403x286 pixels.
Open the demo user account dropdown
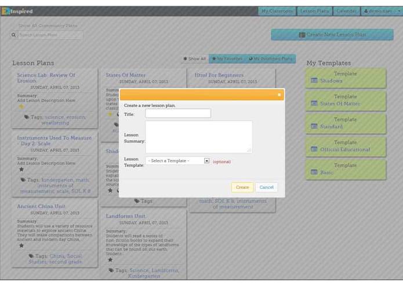[x=382, y=11]
